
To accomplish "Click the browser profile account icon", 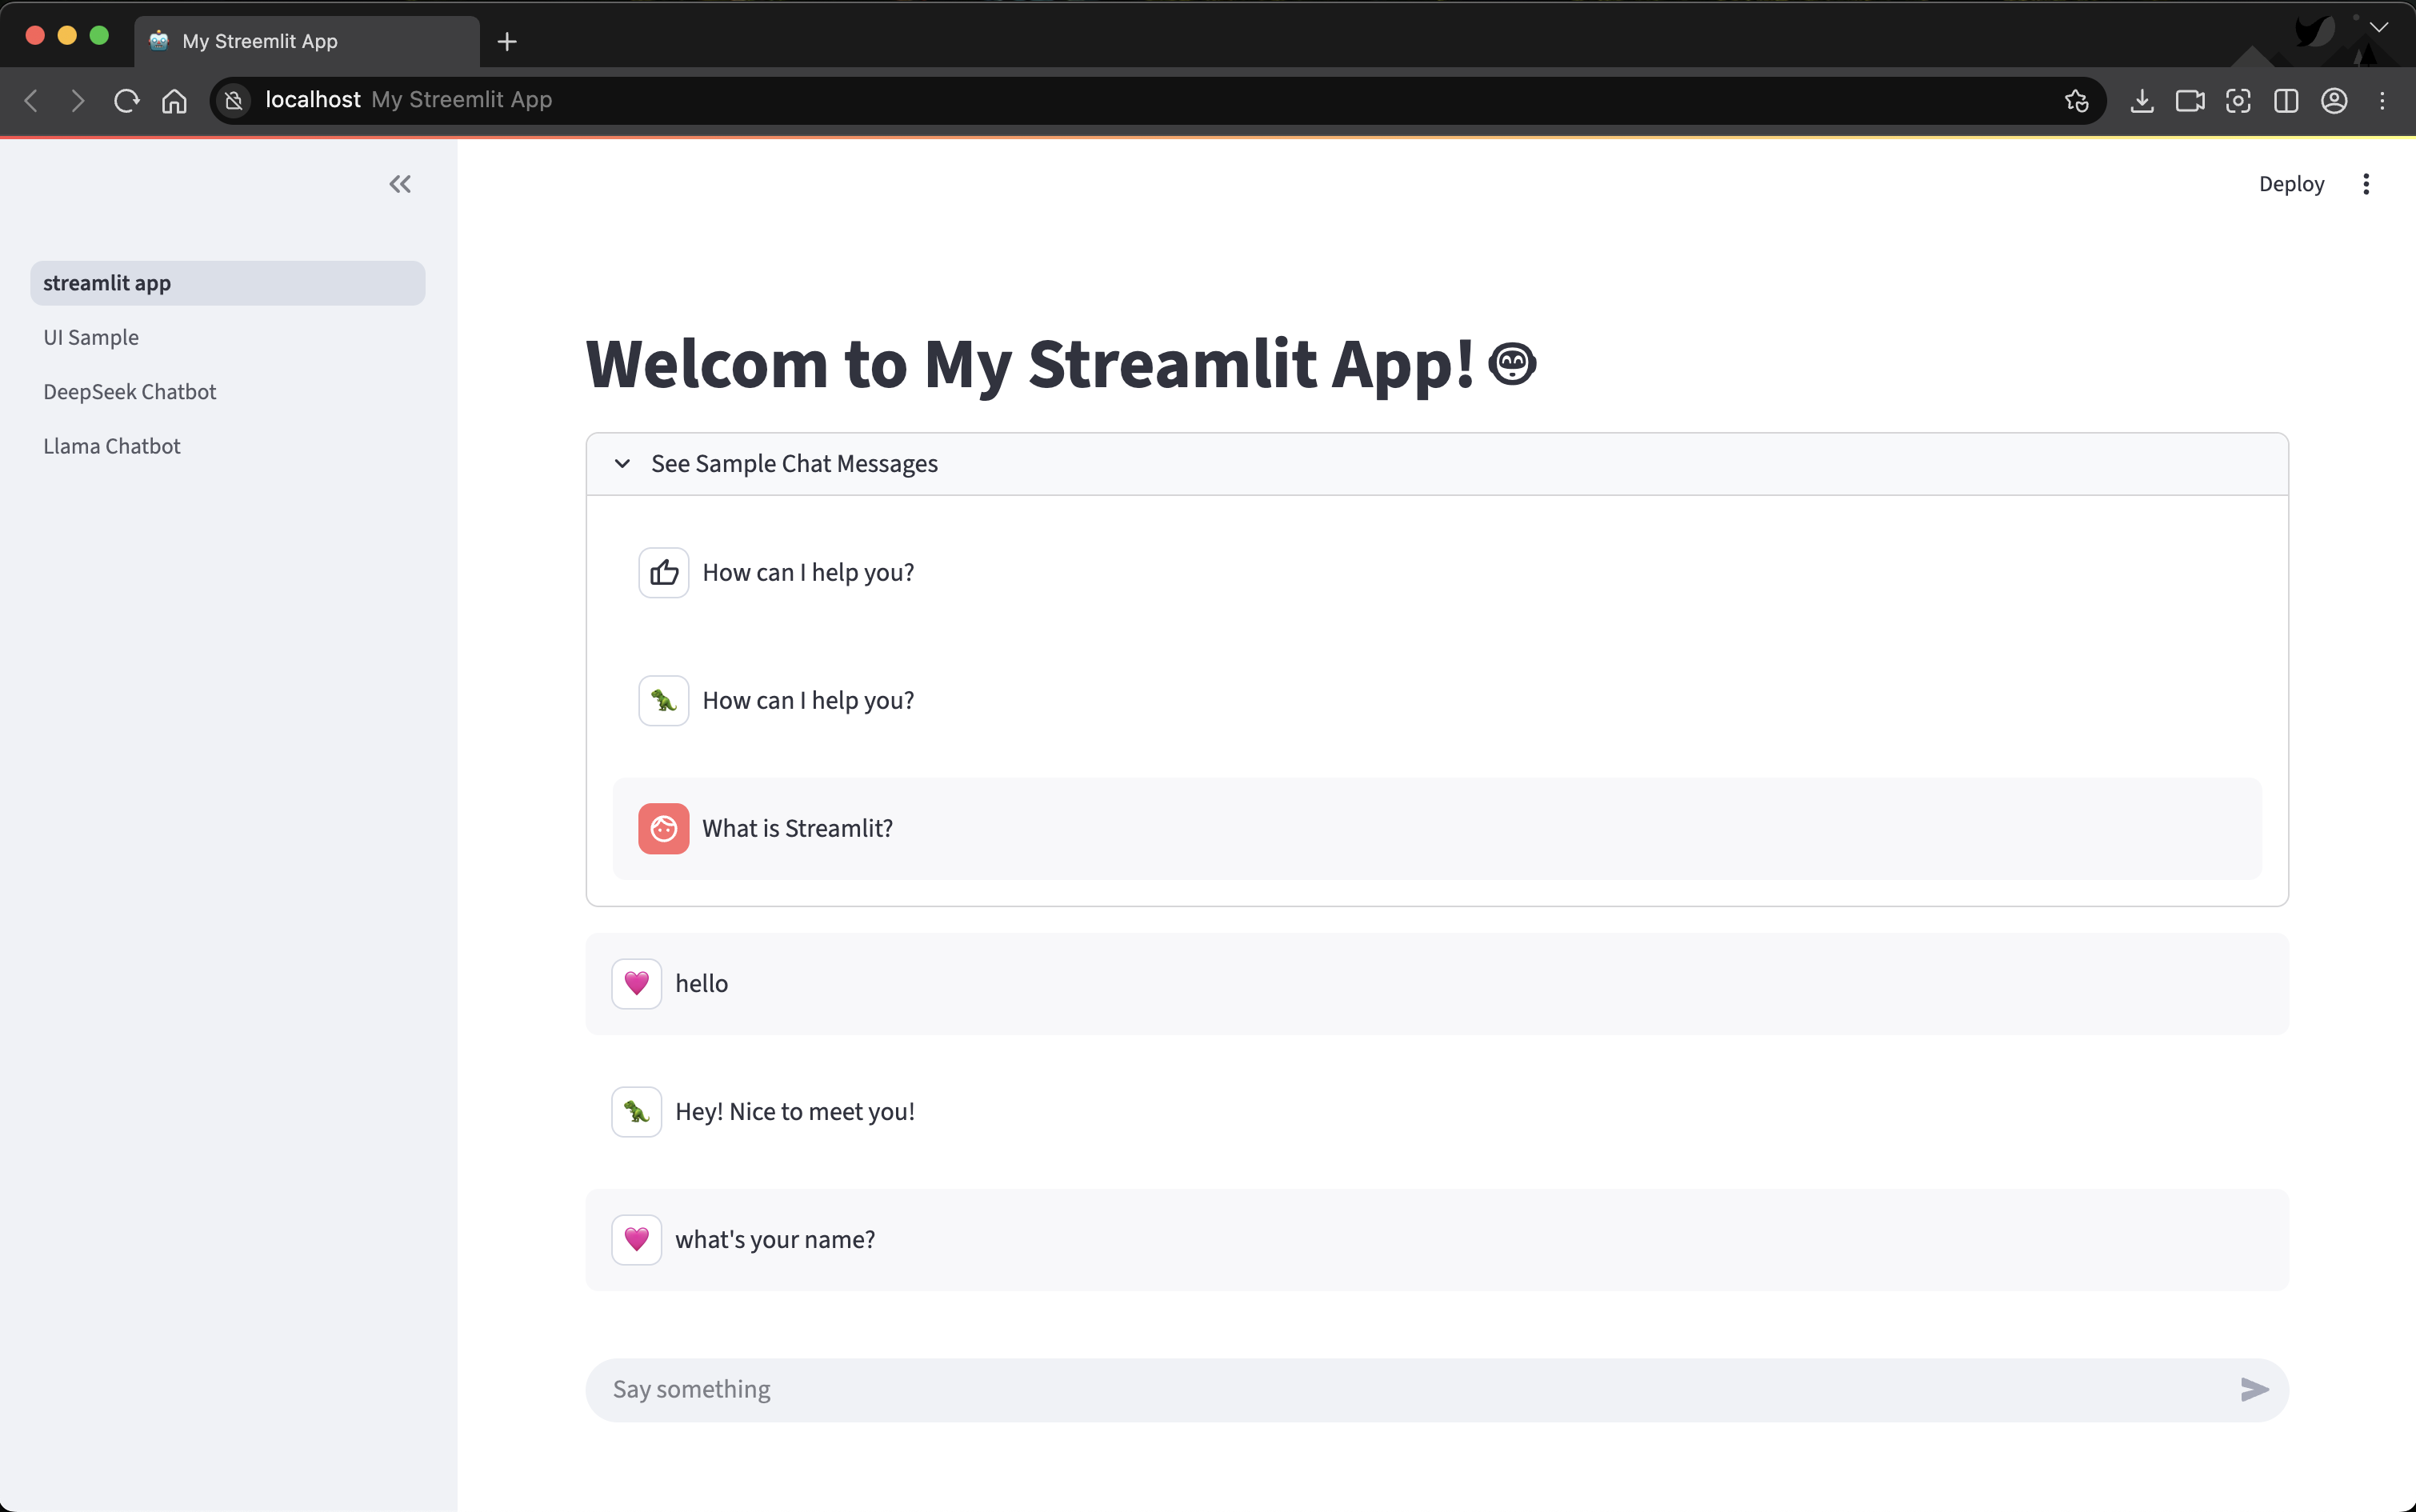I will tap(2334, 101).
